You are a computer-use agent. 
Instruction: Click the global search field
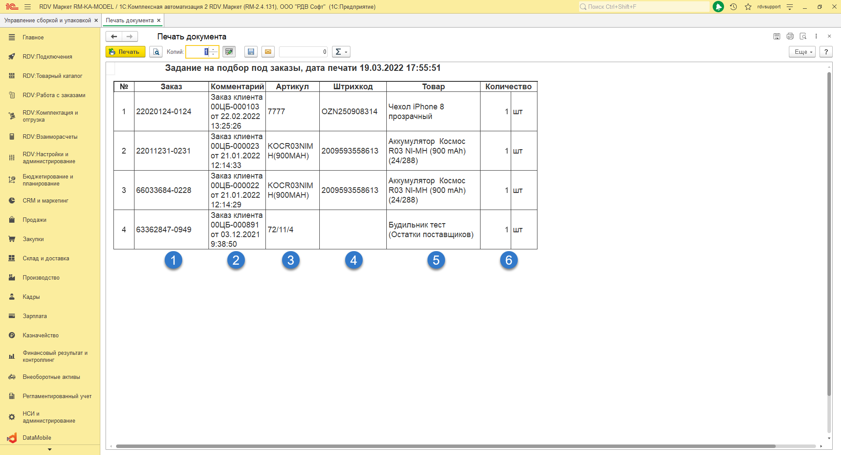[644, 7]
